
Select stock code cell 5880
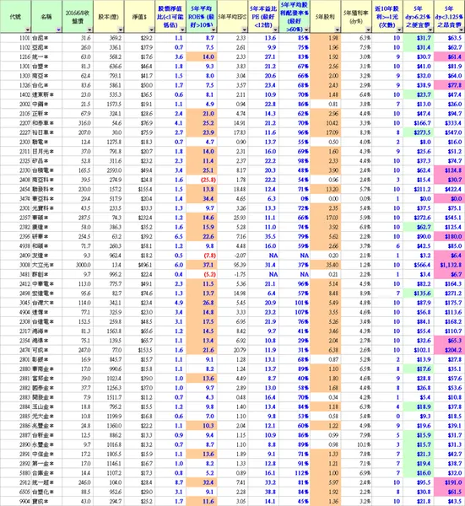pos(16,473)
